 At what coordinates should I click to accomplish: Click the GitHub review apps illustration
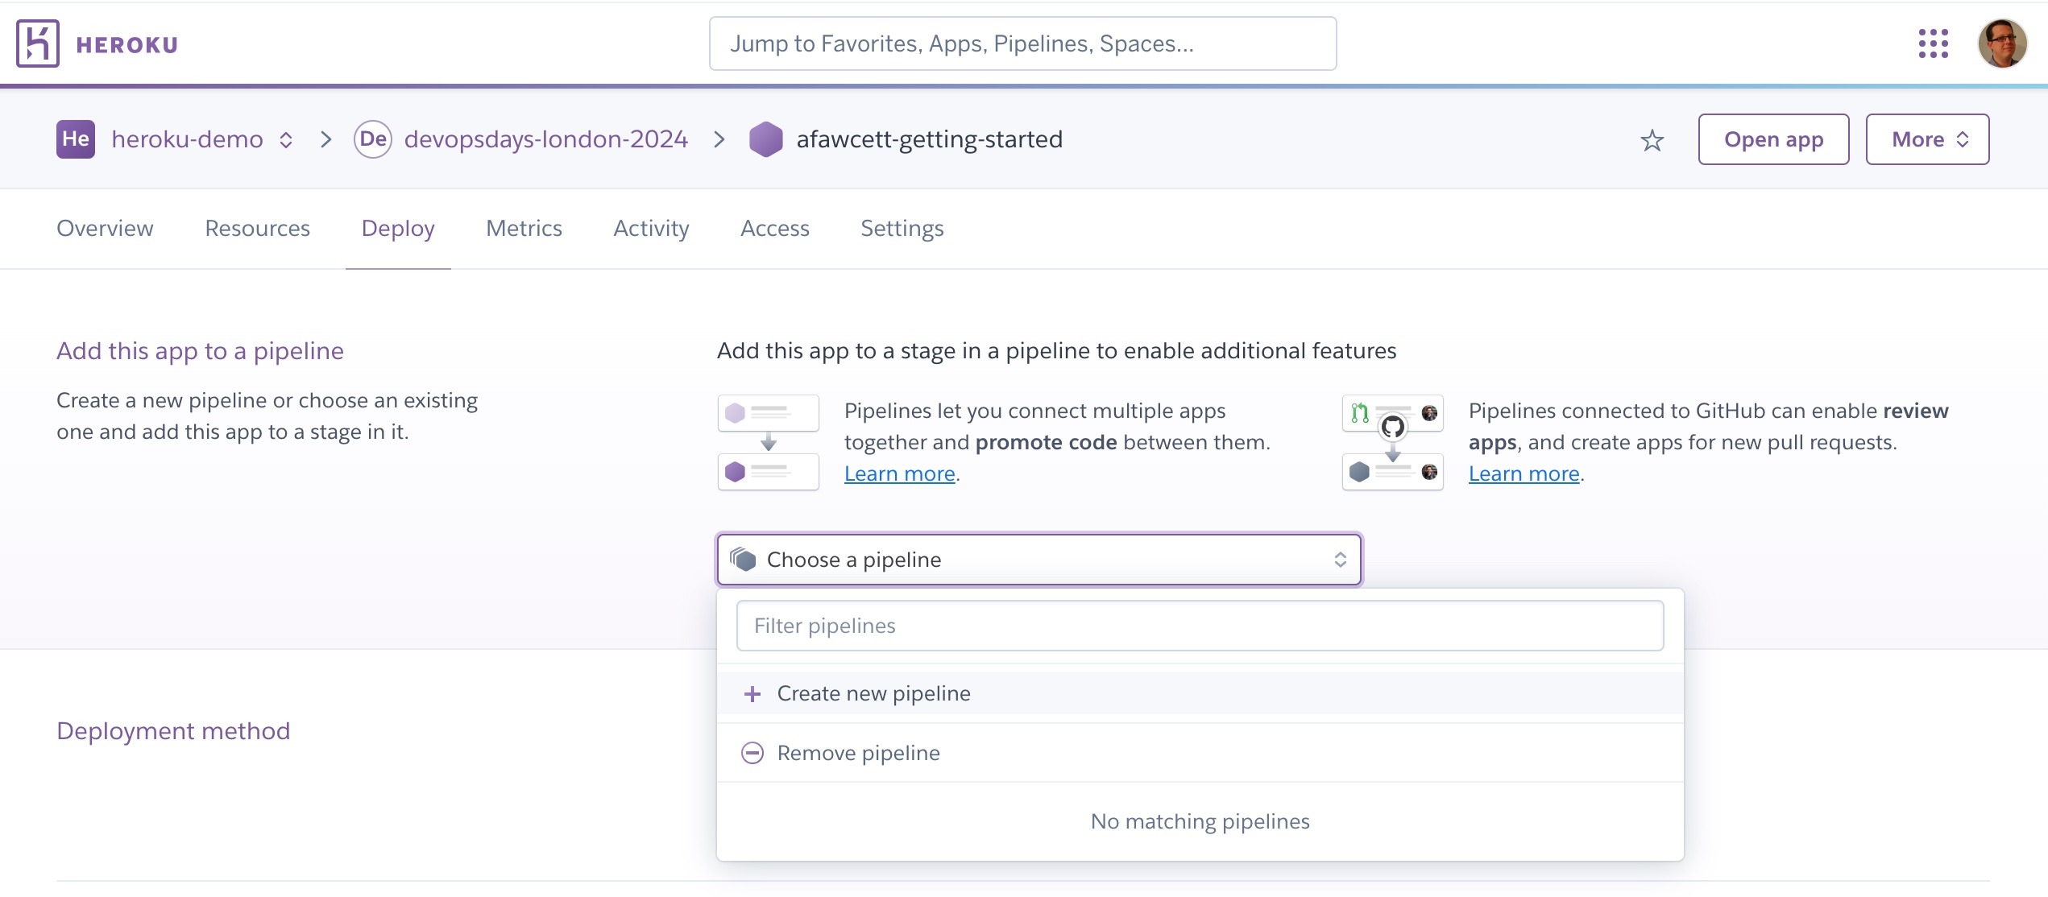pos(1393,442)
